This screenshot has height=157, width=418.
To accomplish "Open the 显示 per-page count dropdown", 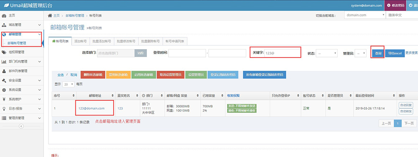I will pos(69,84).
